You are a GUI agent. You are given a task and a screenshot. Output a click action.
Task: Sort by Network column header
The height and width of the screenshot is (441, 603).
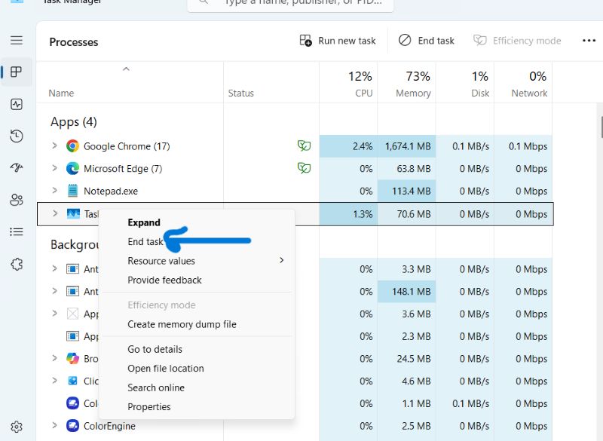click(523, 82)
